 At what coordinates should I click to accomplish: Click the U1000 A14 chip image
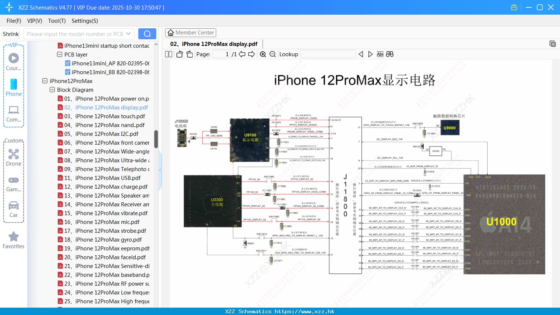point(504,224)
